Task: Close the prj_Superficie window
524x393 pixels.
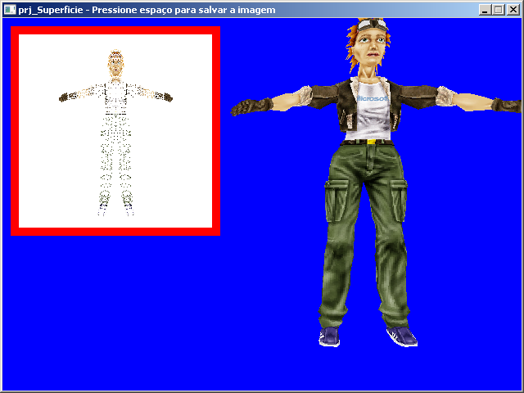Action: pos(513,9)
